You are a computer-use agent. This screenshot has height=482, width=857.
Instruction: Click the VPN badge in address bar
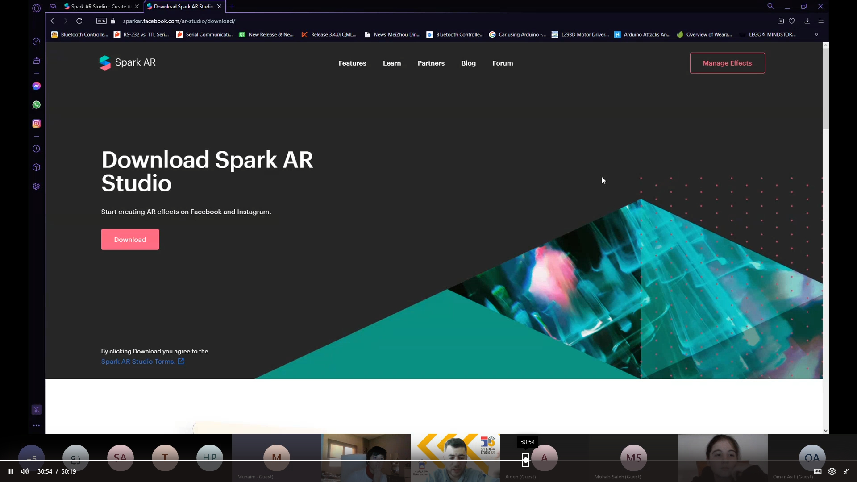tap(102, 21)
